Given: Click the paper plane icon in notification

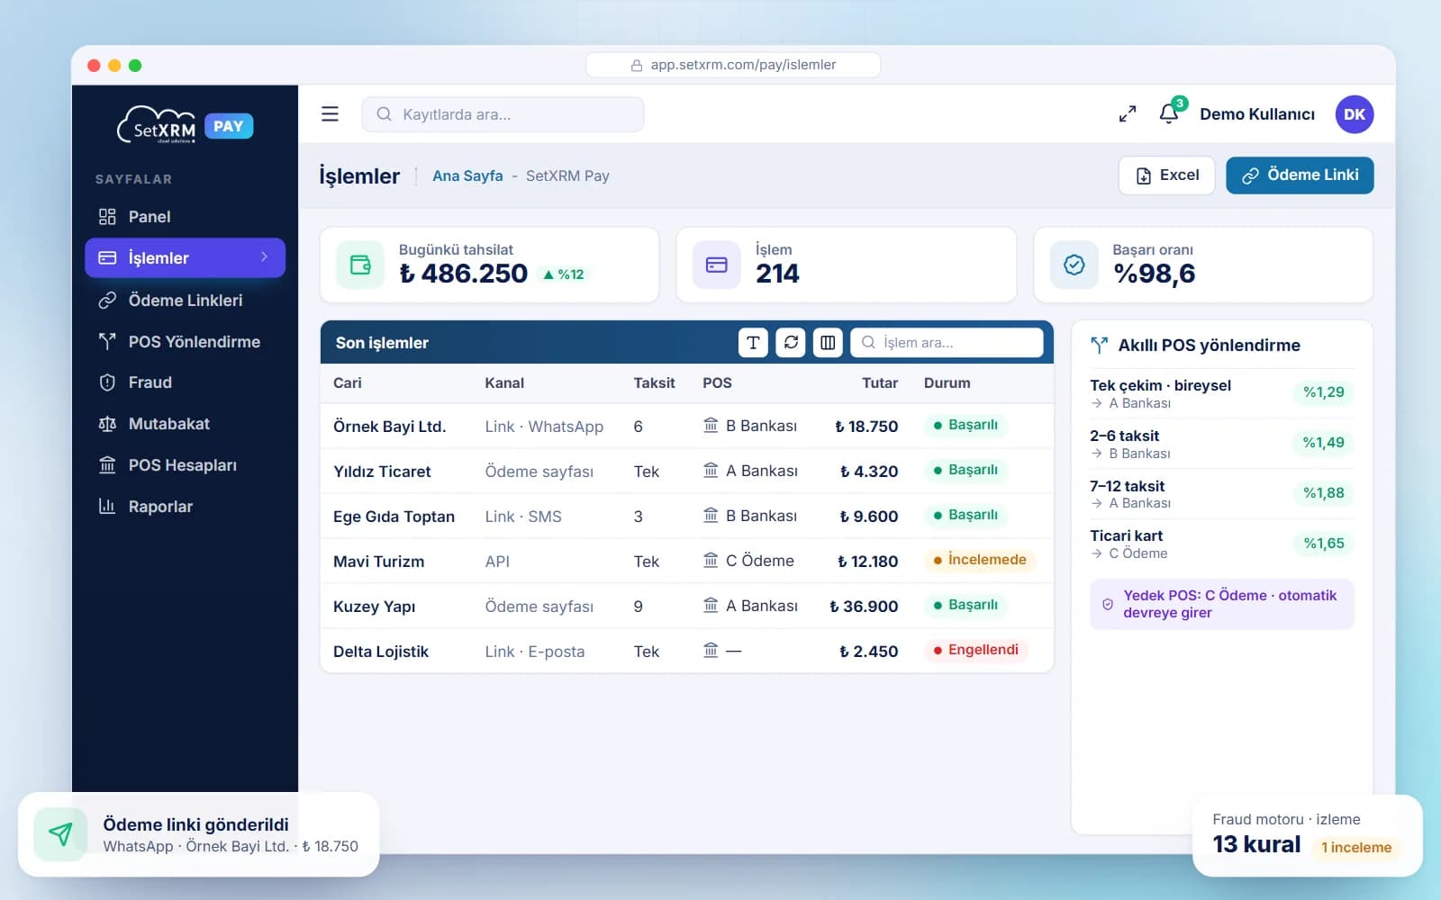Looking at the screenshot, I should click(60, 834).
